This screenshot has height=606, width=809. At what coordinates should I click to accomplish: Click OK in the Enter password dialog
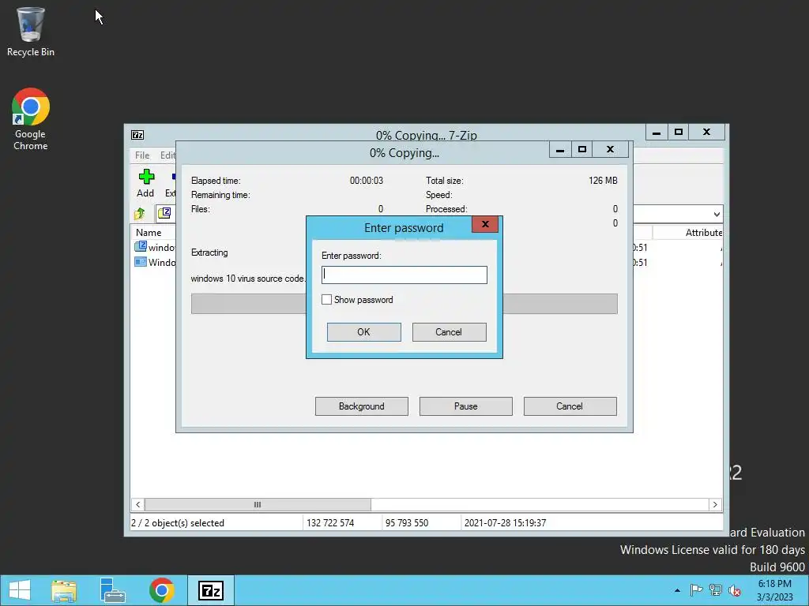point(363,332)
